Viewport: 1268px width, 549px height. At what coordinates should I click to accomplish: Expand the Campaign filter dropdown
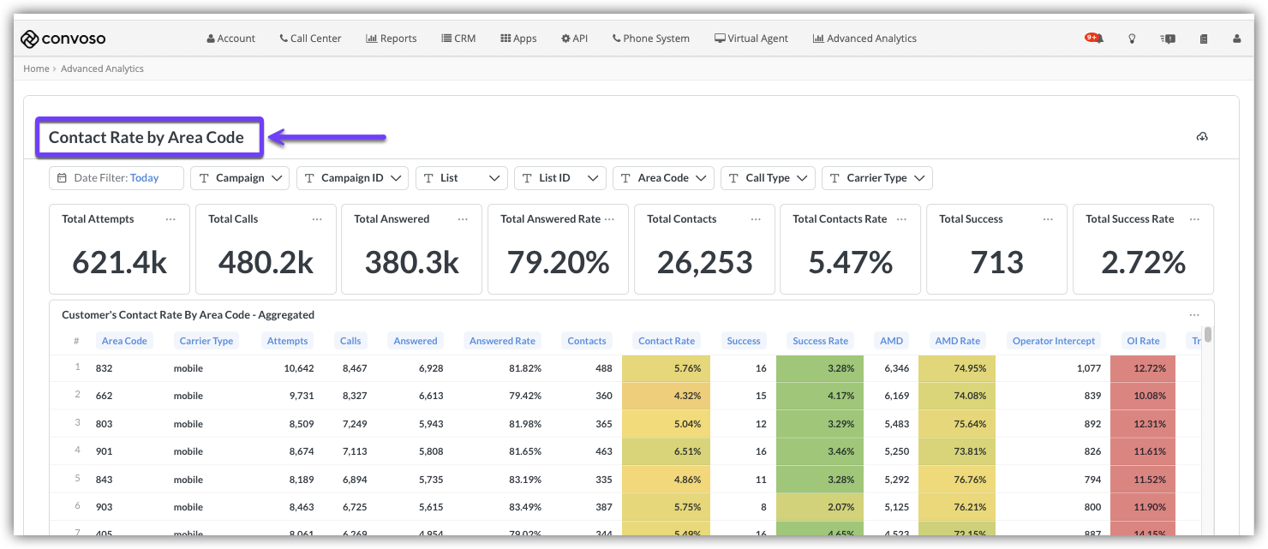240,178
